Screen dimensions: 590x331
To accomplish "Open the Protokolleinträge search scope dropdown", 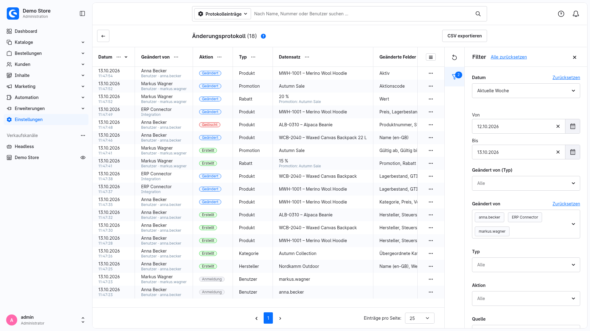I will pyautogui.click(x=223, y=14).
